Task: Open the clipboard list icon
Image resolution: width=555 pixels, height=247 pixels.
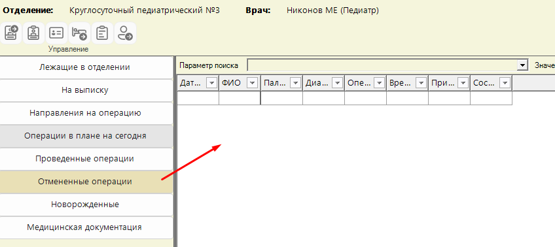Action: click(x=102, y=33)
